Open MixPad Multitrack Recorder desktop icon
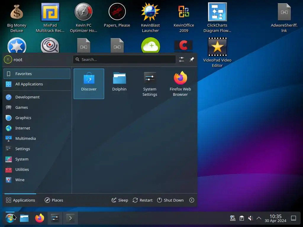Screen dimensions: 303x227 click(50, 17)
